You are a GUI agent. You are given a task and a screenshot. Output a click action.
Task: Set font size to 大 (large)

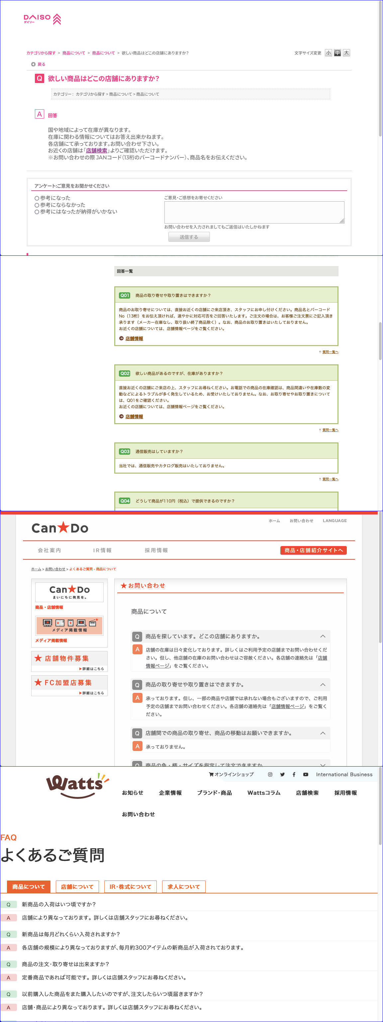tap(346, 53)
